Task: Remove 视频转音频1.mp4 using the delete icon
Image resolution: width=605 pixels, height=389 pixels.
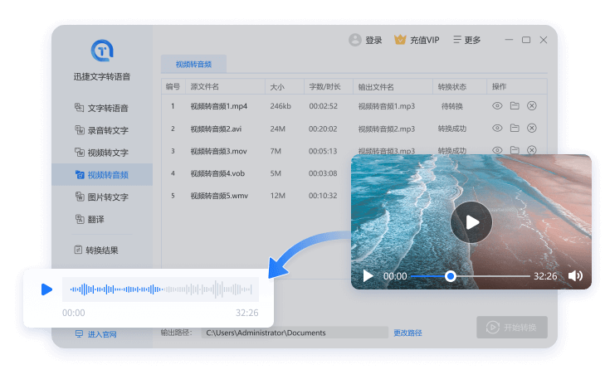Action: pos(532,106)
